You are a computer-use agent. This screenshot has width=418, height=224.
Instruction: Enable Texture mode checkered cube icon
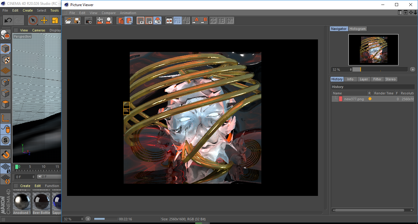(6, 60)
